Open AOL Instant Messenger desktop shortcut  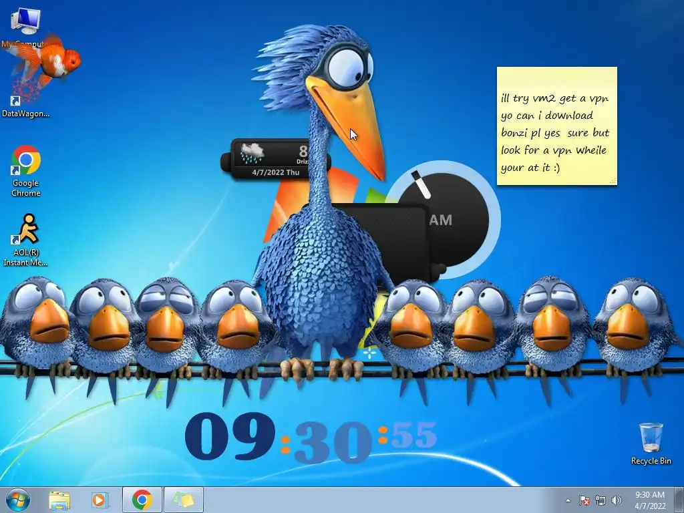pyautogui.click(x=26, y=240)
